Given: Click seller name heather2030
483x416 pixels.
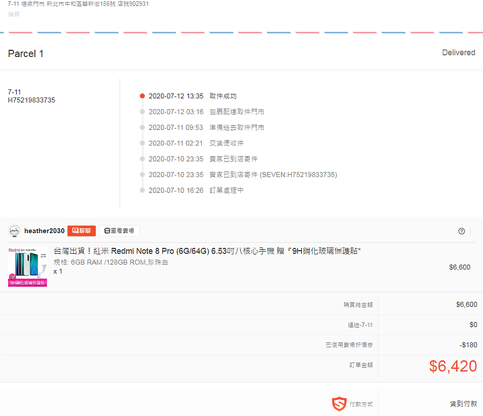Looking at the screenshot, I should pyautogui.click(x=44, y=230).
